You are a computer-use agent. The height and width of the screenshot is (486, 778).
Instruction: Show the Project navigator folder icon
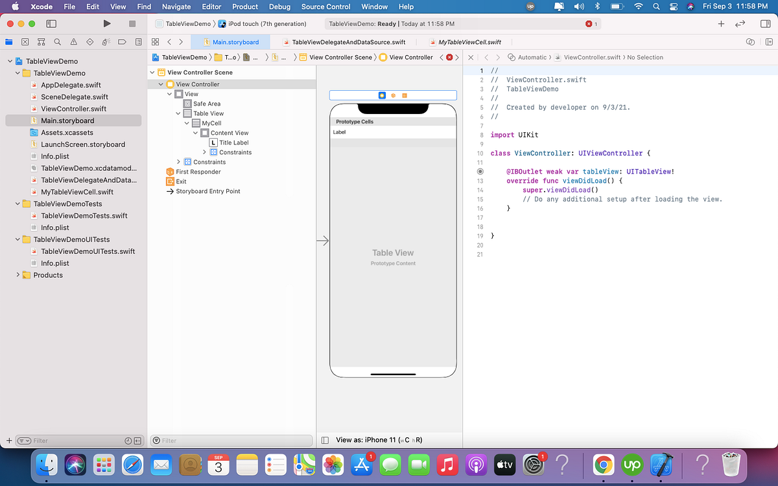(9, 41)
